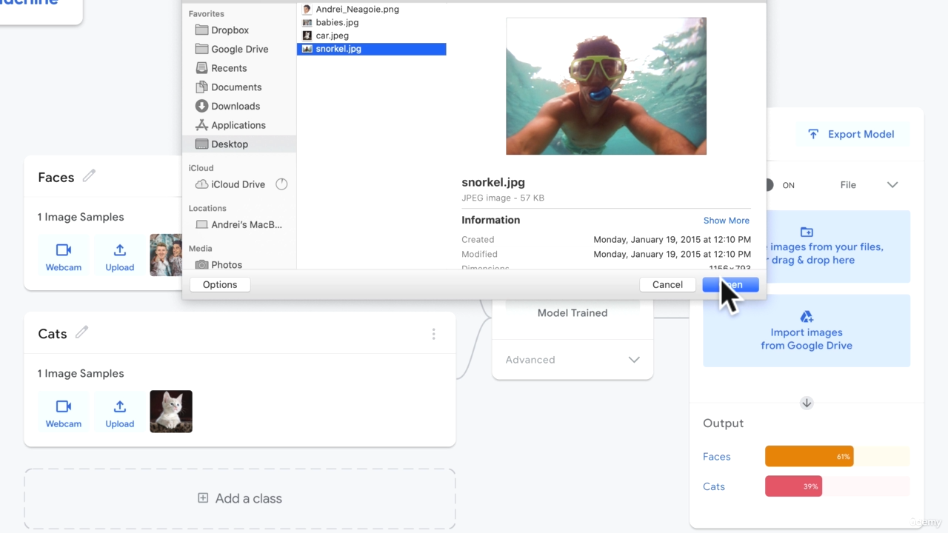Select Downloads in the Favorites sidebar
948x533 pixels.
[235, 106]
